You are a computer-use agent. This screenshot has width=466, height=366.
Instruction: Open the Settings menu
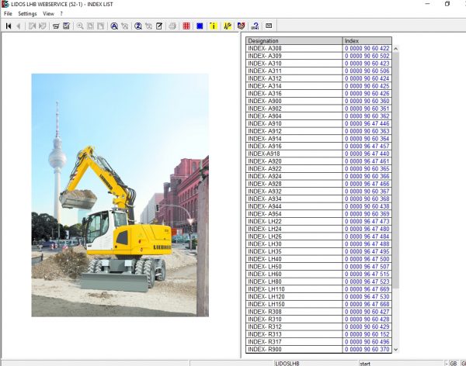pyautogui.click(x=27, y=14)
